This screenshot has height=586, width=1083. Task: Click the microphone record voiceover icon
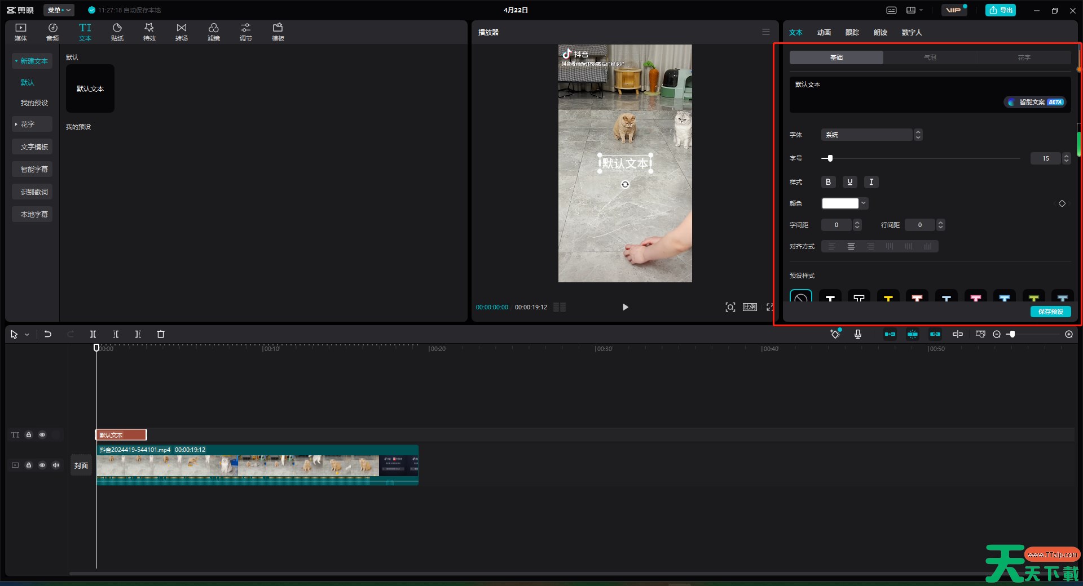coord(857,334)
